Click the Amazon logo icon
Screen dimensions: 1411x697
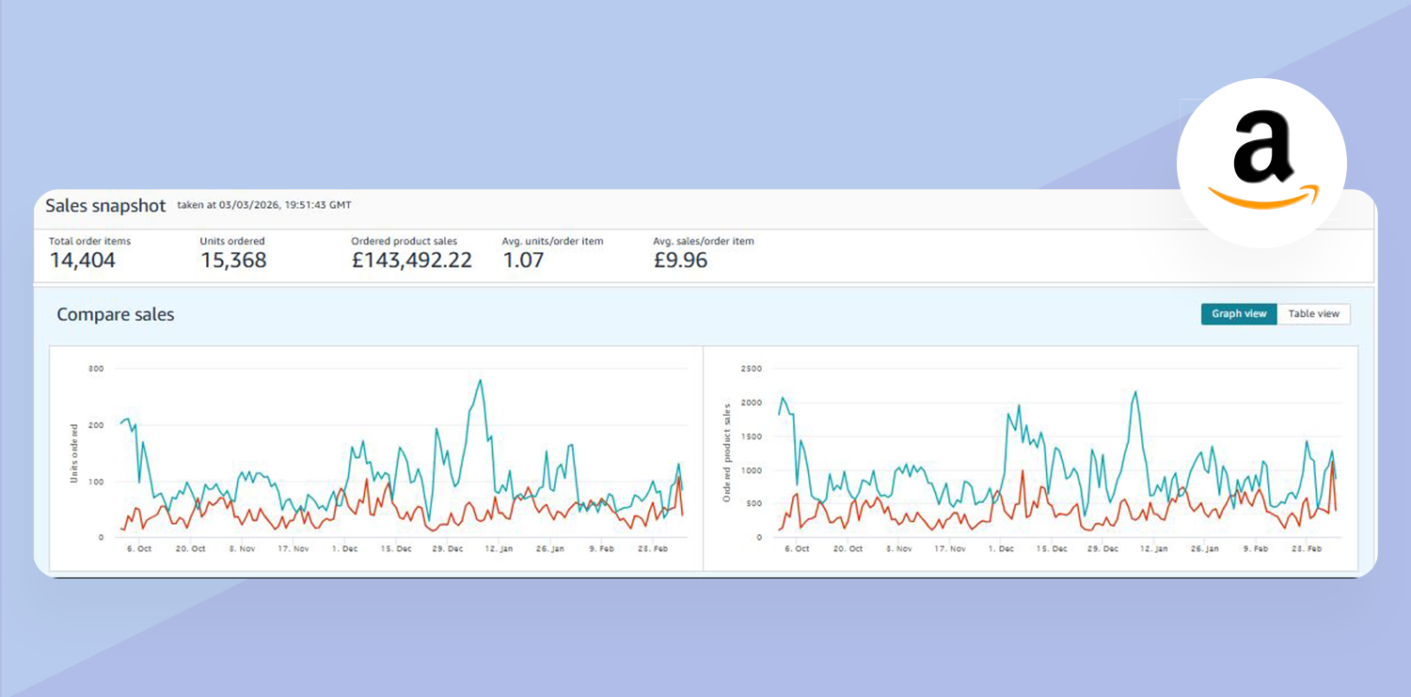click(1262, 162)
